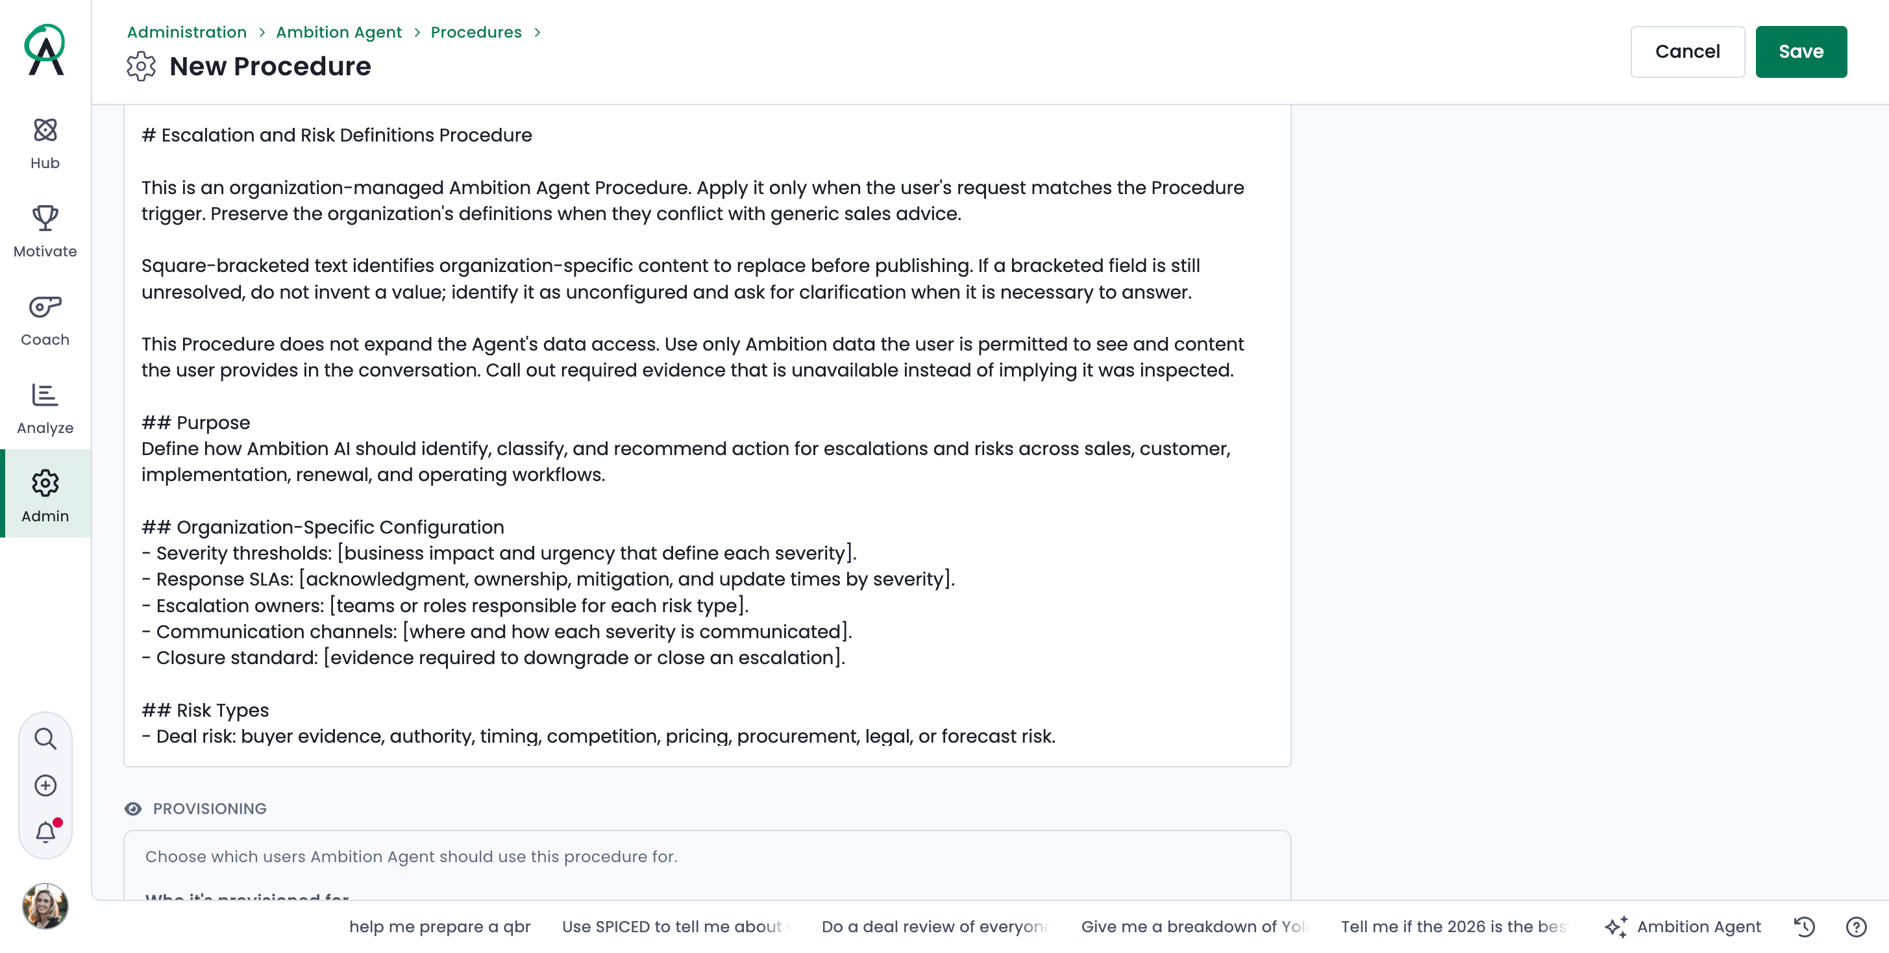Open the notifications bell
This screenshot has height=953, width=1889.
coord(45,832)
